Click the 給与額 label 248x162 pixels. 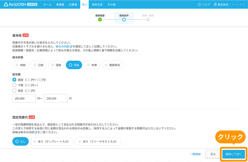click(x=16, y=74)
